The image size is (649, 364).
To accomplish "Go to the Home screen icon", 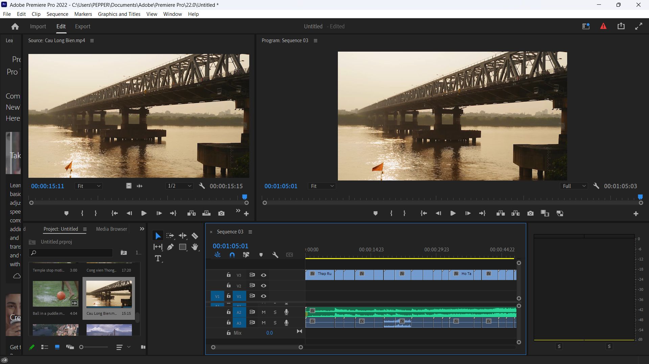I will [x=15, y=26].
